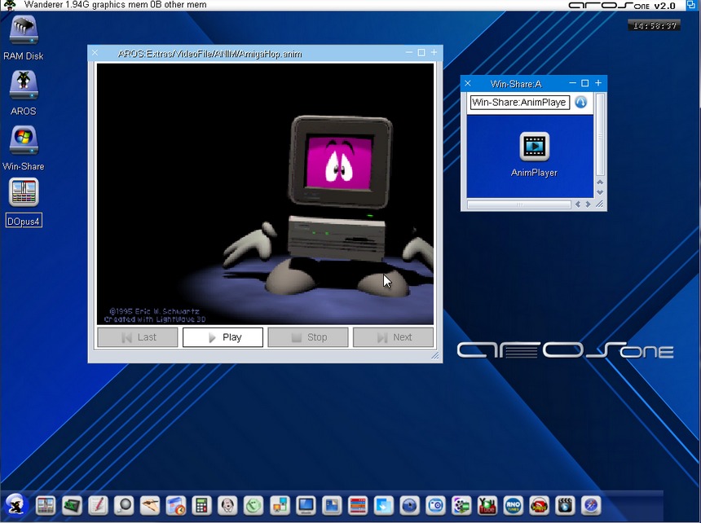Launch DOpus4 from the desktop

tap(24, 194)
